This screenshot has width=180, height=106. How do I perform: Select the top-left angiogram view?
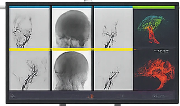30,28
